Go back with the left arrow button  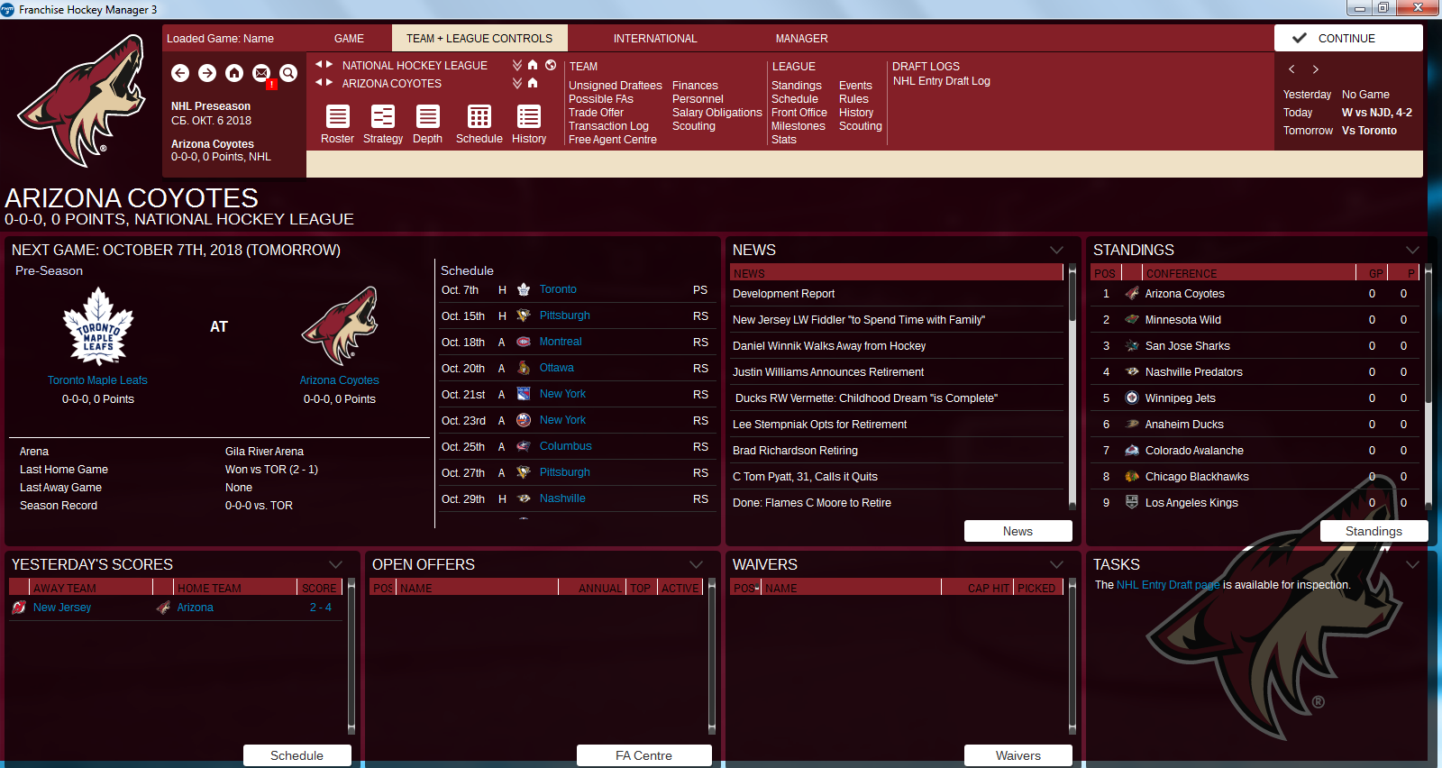(x=180, y=73)
